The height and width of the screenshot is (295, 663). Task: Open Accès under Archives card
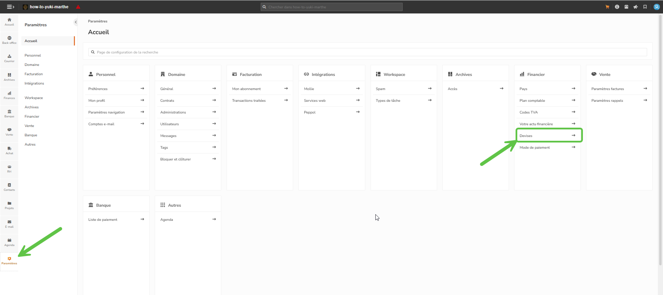tap(475, 89)
